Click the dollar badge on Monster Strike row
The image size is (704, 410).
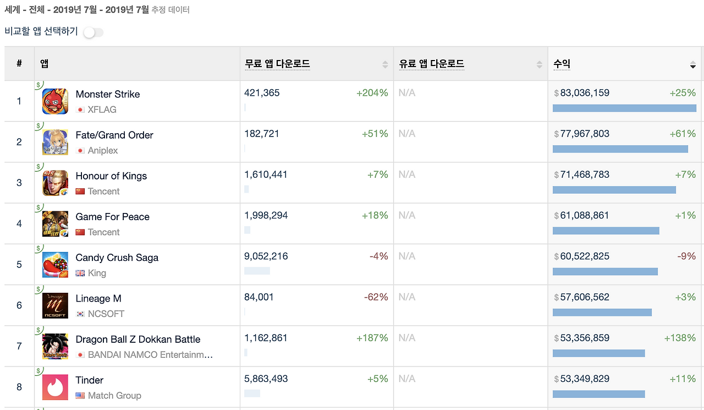(x=38, y=85)
